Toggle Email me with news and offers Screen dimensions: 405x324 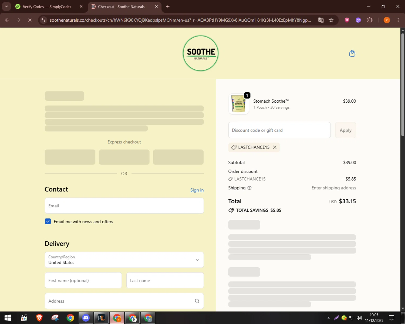48,221
